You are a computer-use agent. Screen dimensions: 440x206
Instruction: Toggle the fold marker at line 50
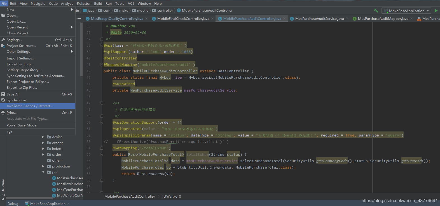pos(102,122)
